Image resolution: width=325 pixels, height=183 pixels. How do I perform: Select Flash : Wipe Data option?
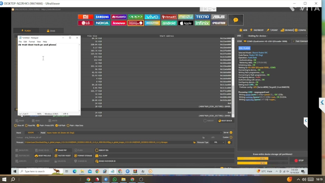coord(75,126)
